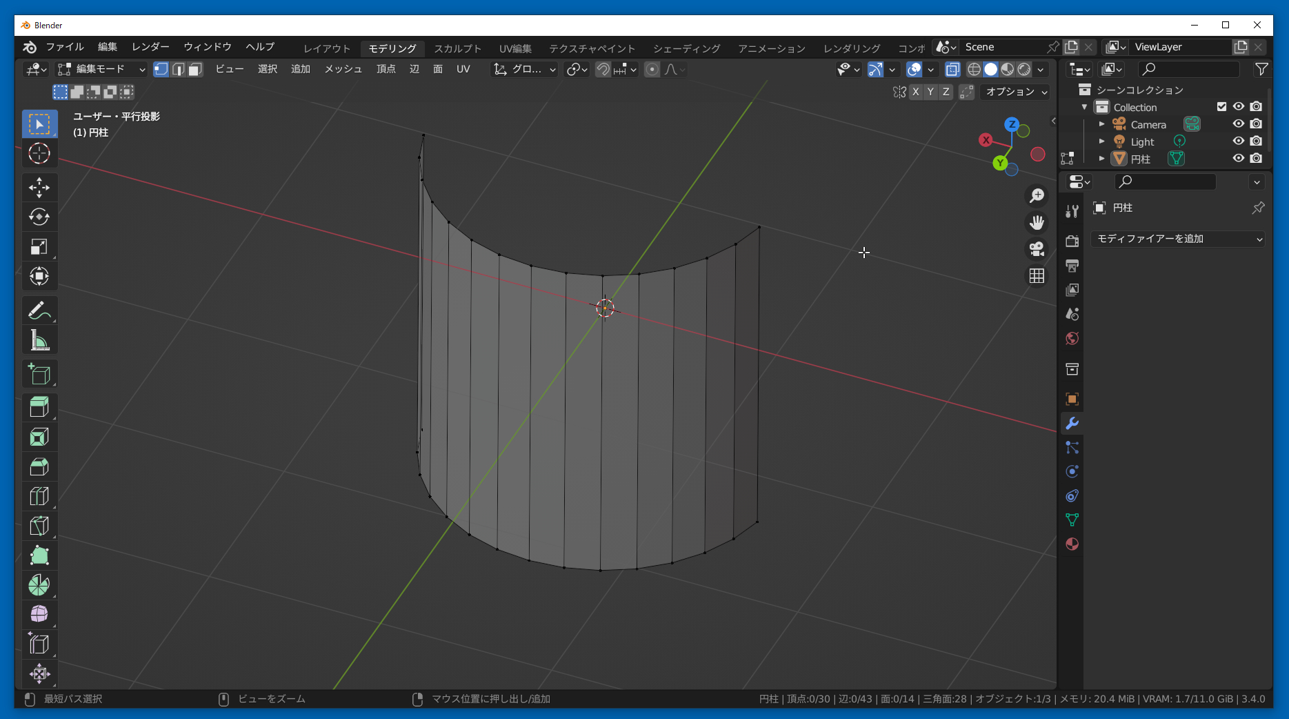This screenshot has height=719, width=1289.
Task: Select the Rotate tool
Action: tap(39, 217)
